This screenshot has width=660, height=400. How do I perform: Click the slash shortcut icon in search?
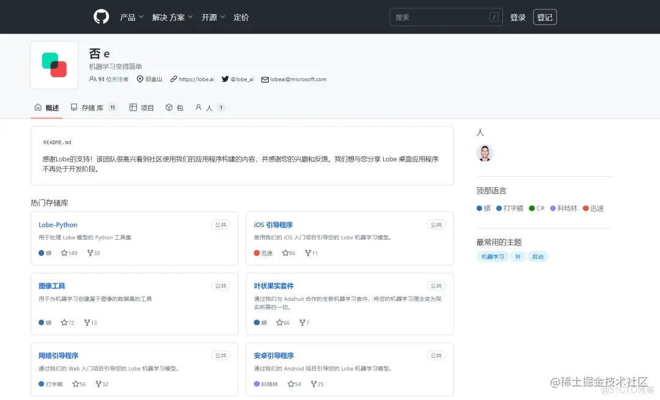[x=494, y=17]
